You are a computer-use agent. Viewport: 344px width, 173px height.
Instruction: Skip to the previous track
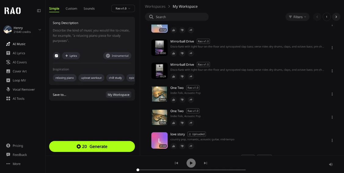click(x=176, y=163)
